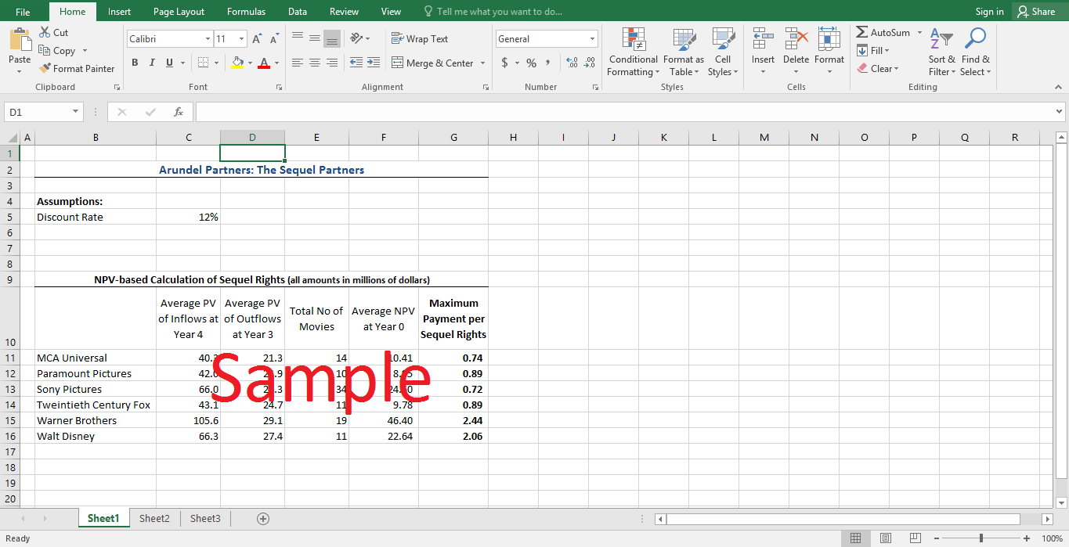Click Sign in
The height and width of the screenshot is (547, 1069).
point(989,12)
